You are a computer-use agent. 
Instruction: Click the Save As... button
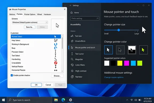pyautogui.click(x=30, y=27)
